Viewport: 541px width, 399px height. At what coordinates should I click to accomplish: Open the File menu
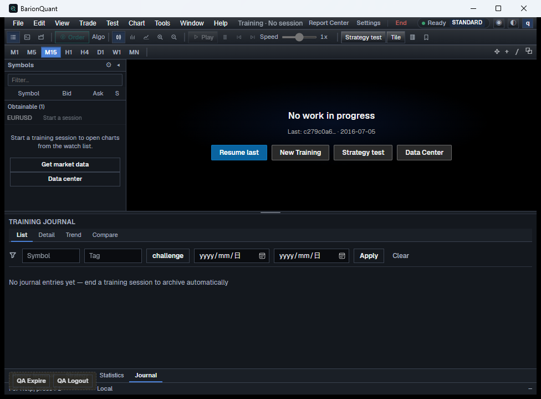pyautogui.click(x=18, y=23)
